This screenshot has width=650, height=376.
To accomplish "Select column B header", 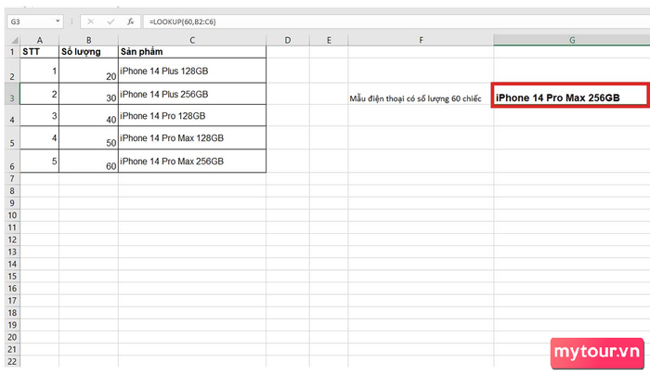I will point(89,40).
